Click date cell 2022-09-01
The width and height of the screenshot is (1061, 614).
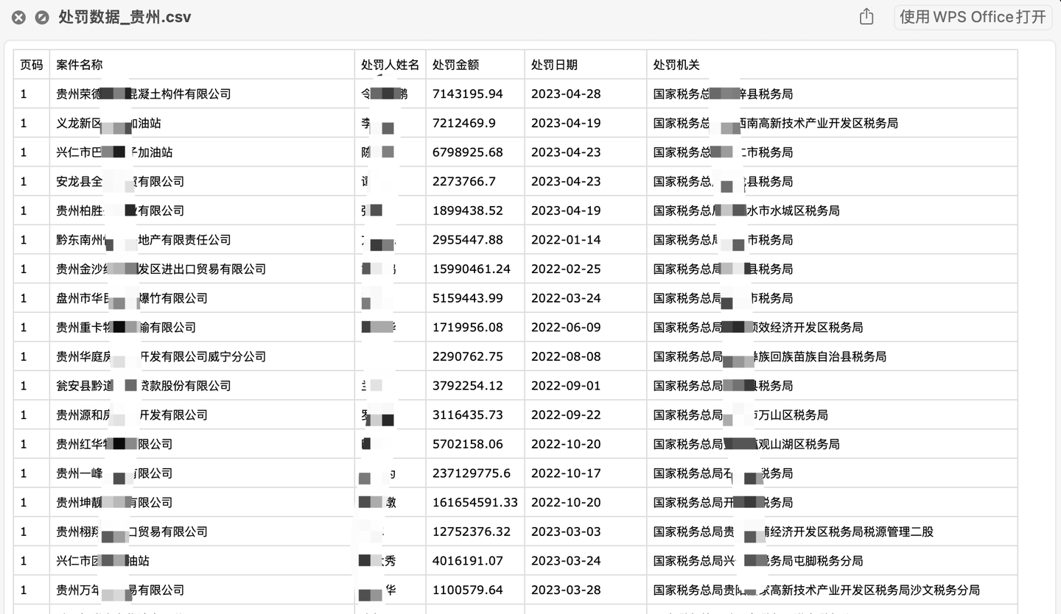point(586,386)
